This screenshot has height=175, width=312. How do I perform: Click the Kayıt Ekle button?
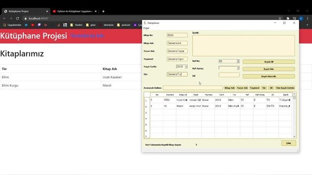click(269, 69)
